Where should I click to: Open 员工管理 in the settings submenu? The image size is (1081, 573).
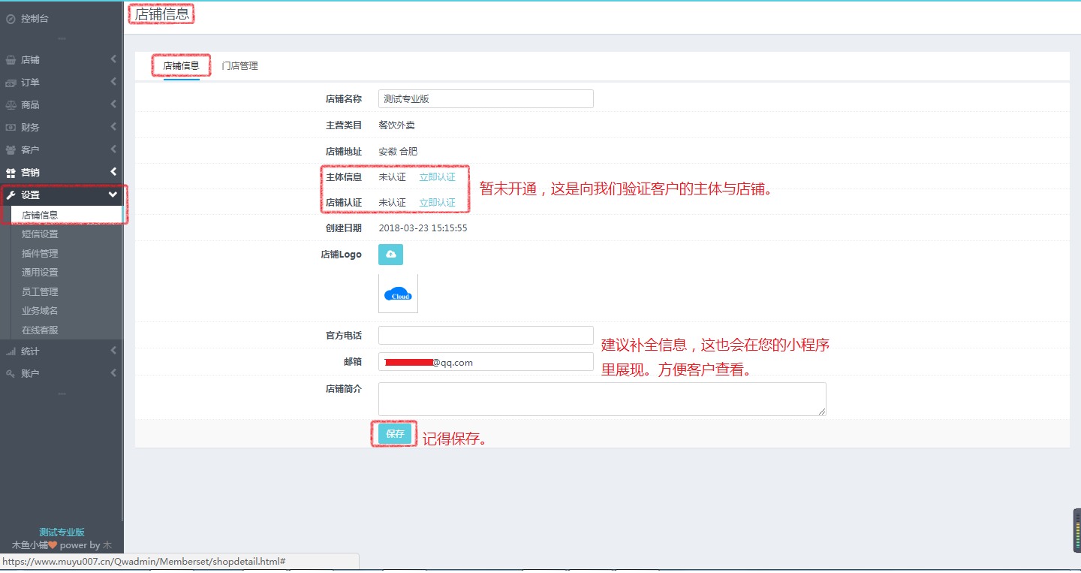[40, 291]
